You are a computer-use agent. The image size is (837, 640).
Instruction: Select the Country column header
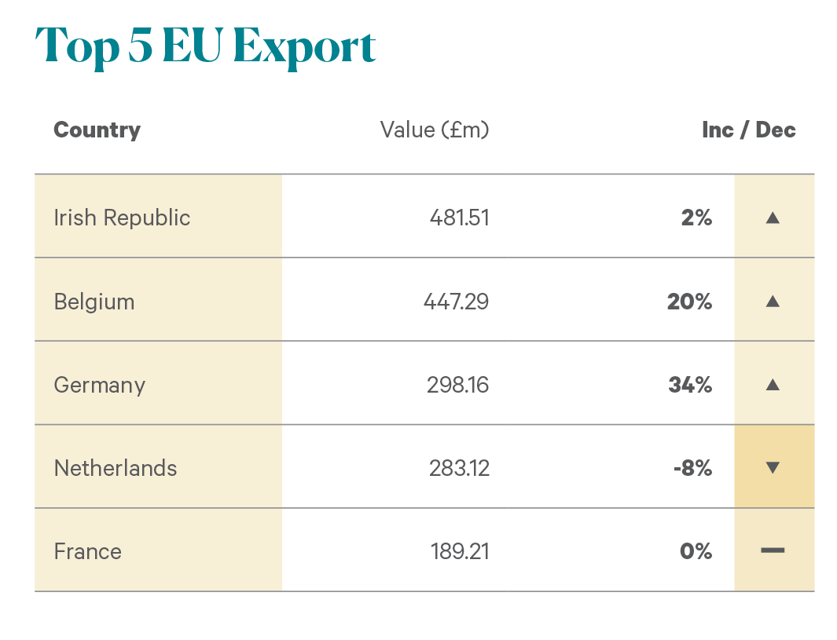pyautogui.click(x=97, y=130)
